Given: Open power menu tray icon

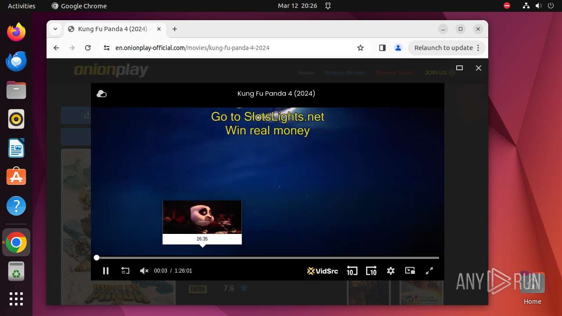Looking at the screenshot, I should click(x=551, y=6).
